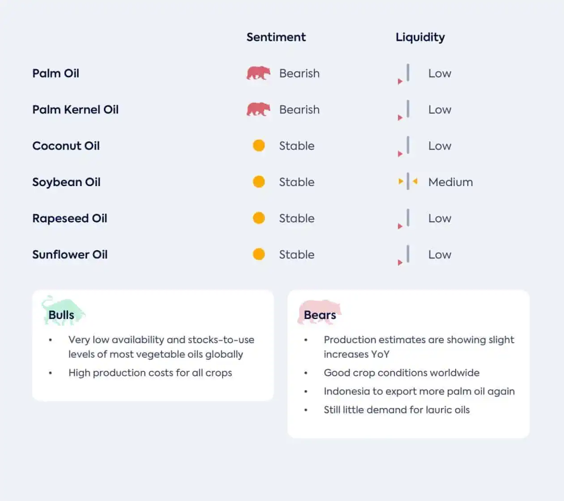Click Soybean Oil's medium liquidity indicator
This screenshot has height=501, width=564.
click(408, 182)
